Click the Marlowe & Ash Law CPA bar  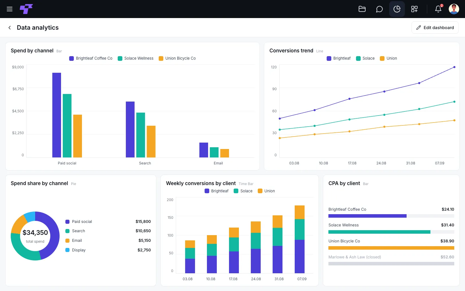pos(391,264)
